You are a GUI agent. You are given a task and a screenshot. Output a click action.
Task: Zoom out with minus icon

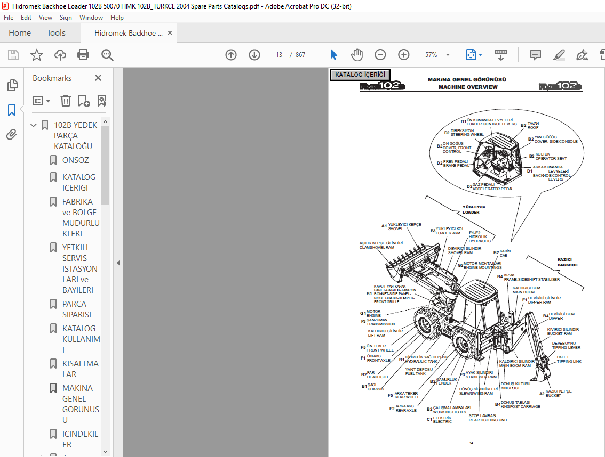(x=380, y=55)
